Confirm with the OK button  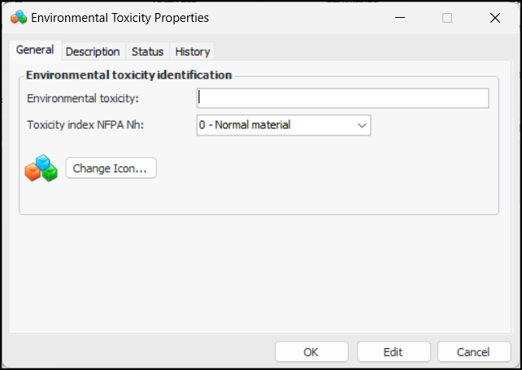[x=311, y=352]
